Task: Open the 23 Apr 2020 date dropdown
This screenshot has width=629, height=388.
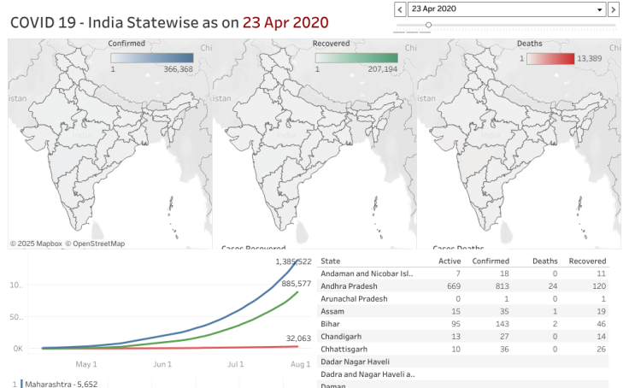Action: pos(506,9)
